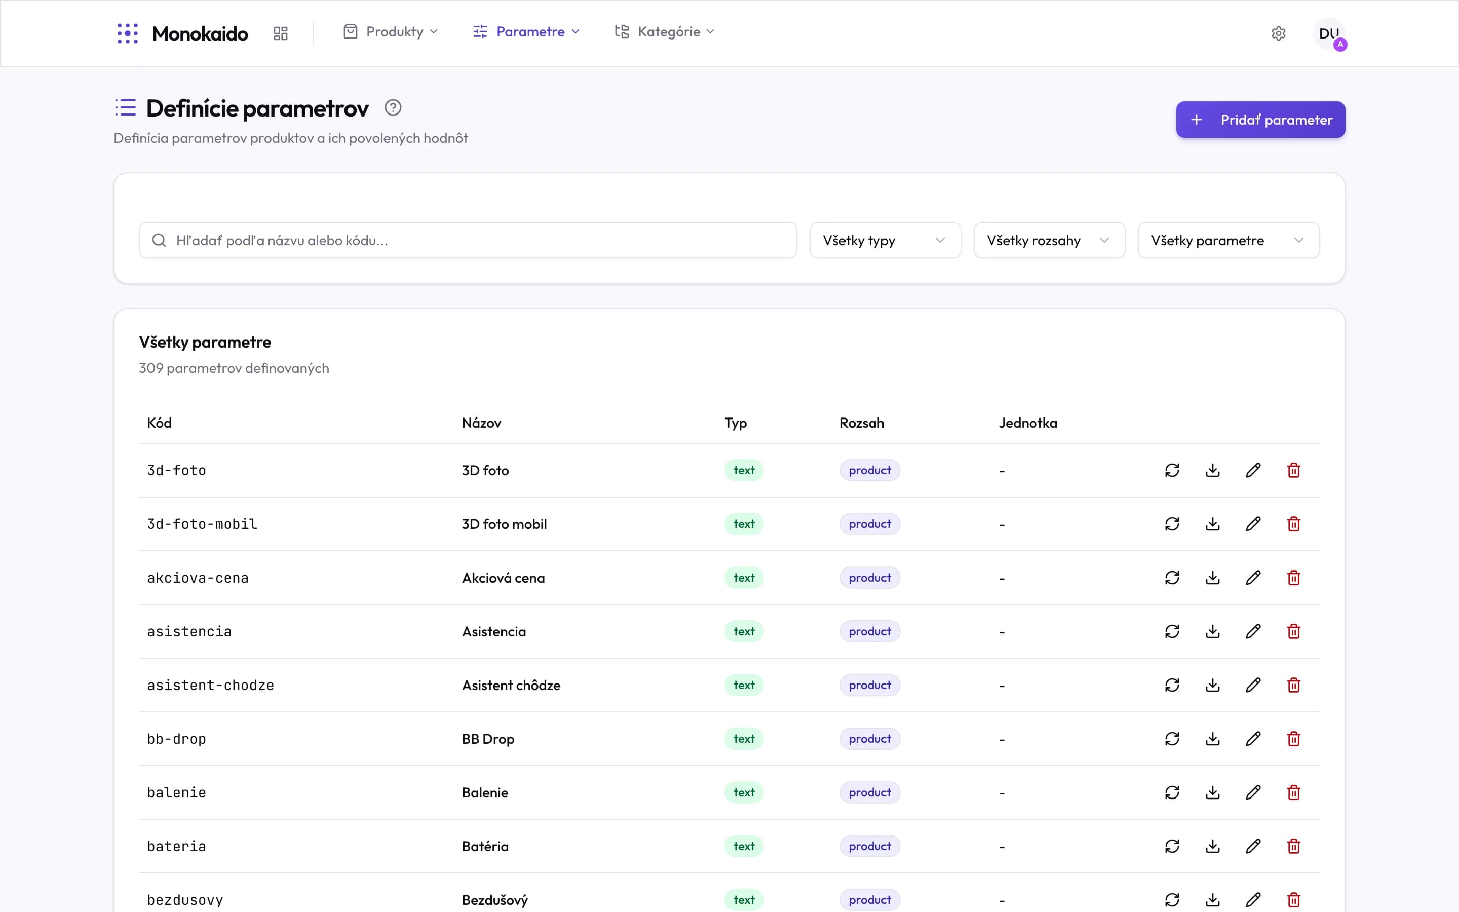Click the Pridať parameter button

pyautogui.click(x=1260, y=120)
